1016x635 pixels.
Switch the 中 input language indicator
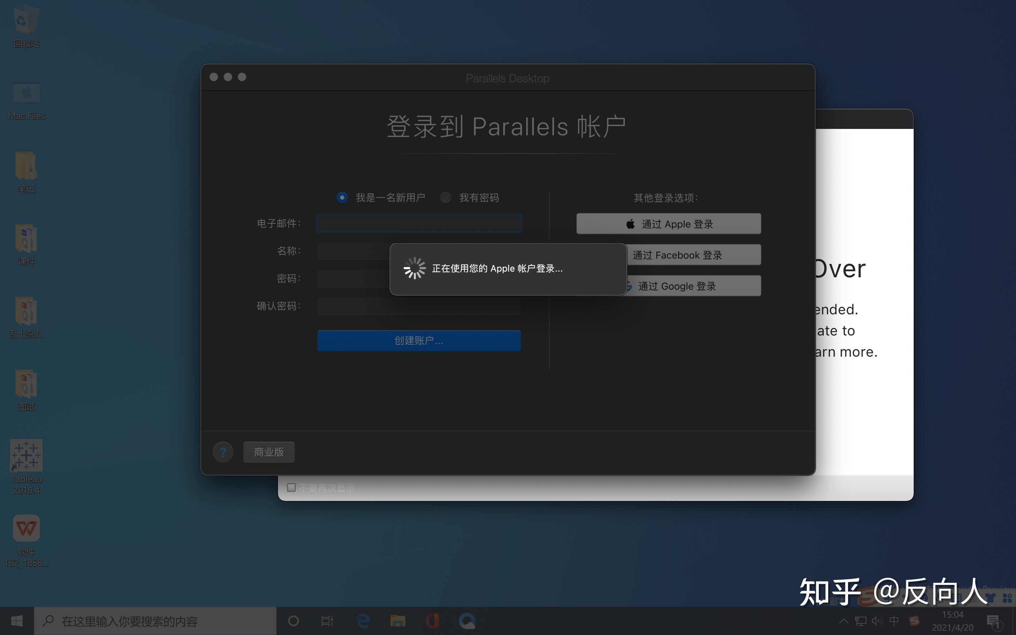(x=894, y=621)
